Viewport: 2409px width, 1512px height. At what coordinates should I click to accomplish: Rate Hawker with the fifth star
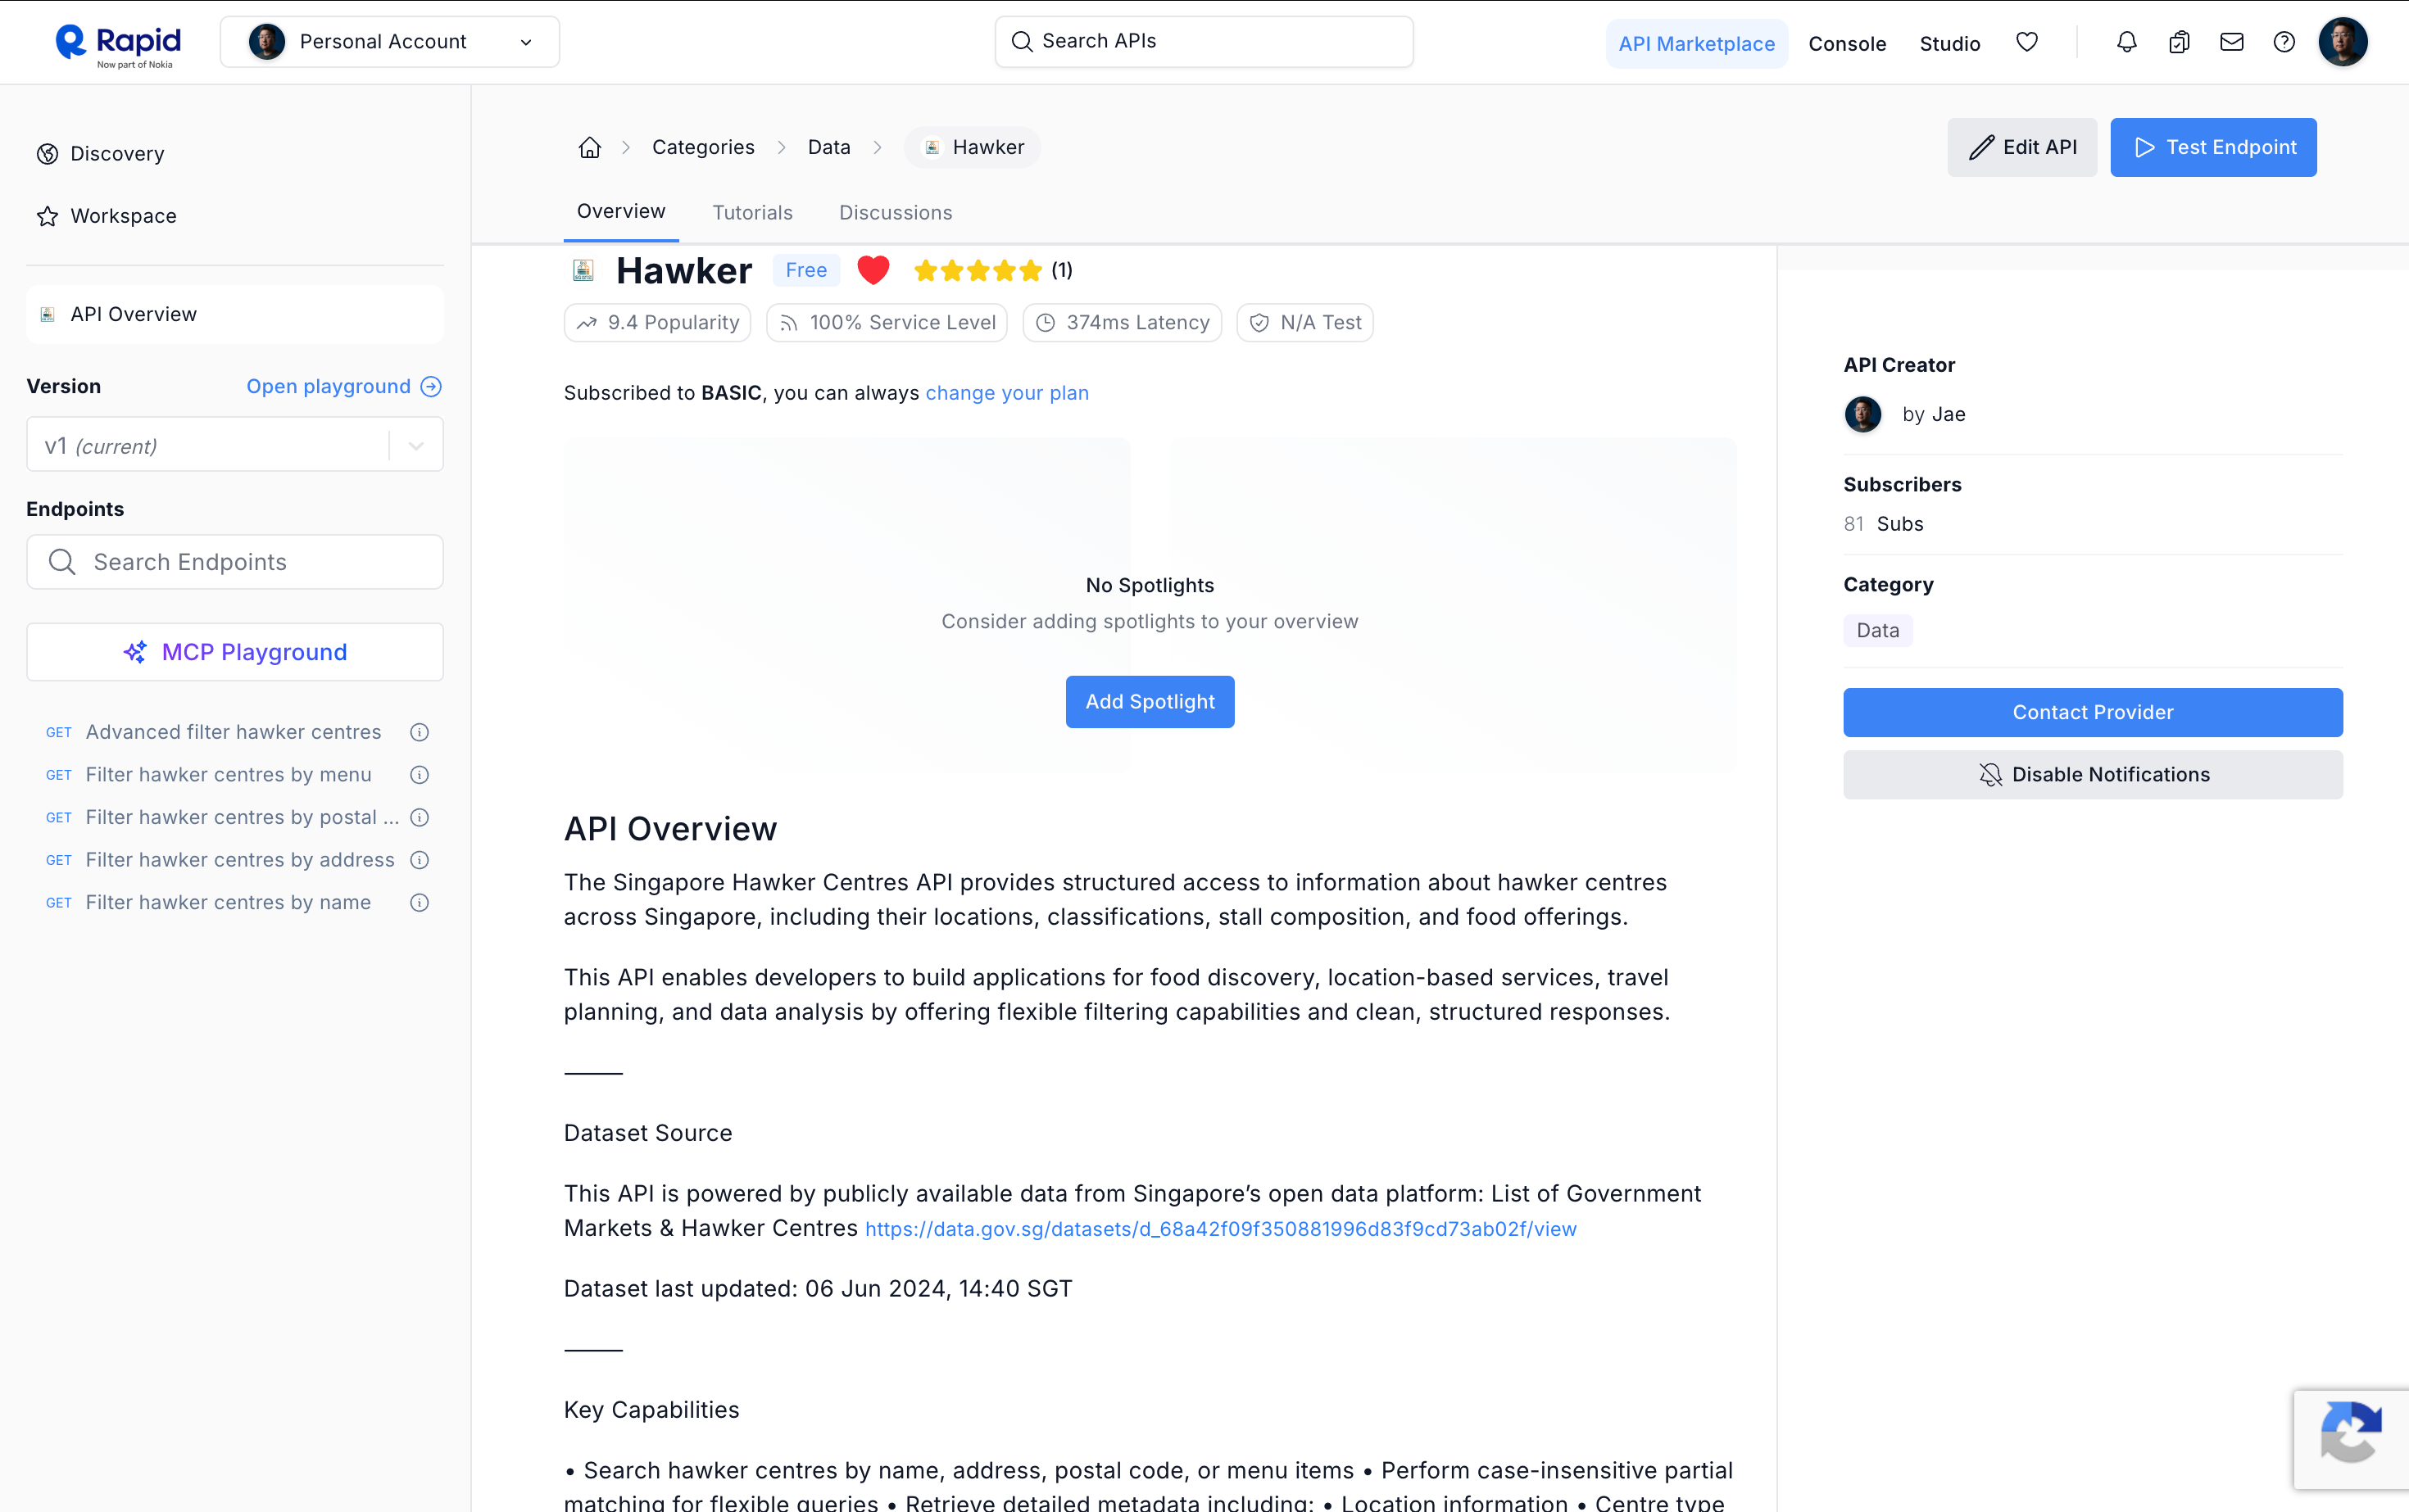1031,270
